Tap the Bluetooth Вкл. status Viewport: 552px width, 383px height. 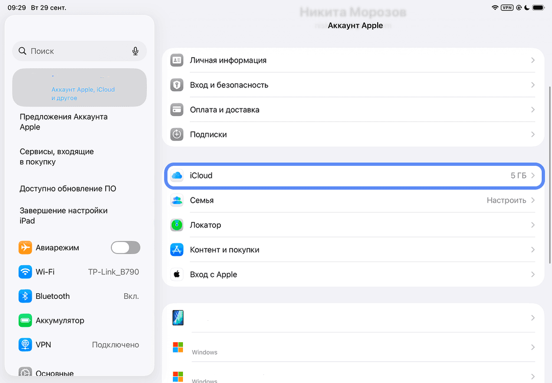point(131,296)
